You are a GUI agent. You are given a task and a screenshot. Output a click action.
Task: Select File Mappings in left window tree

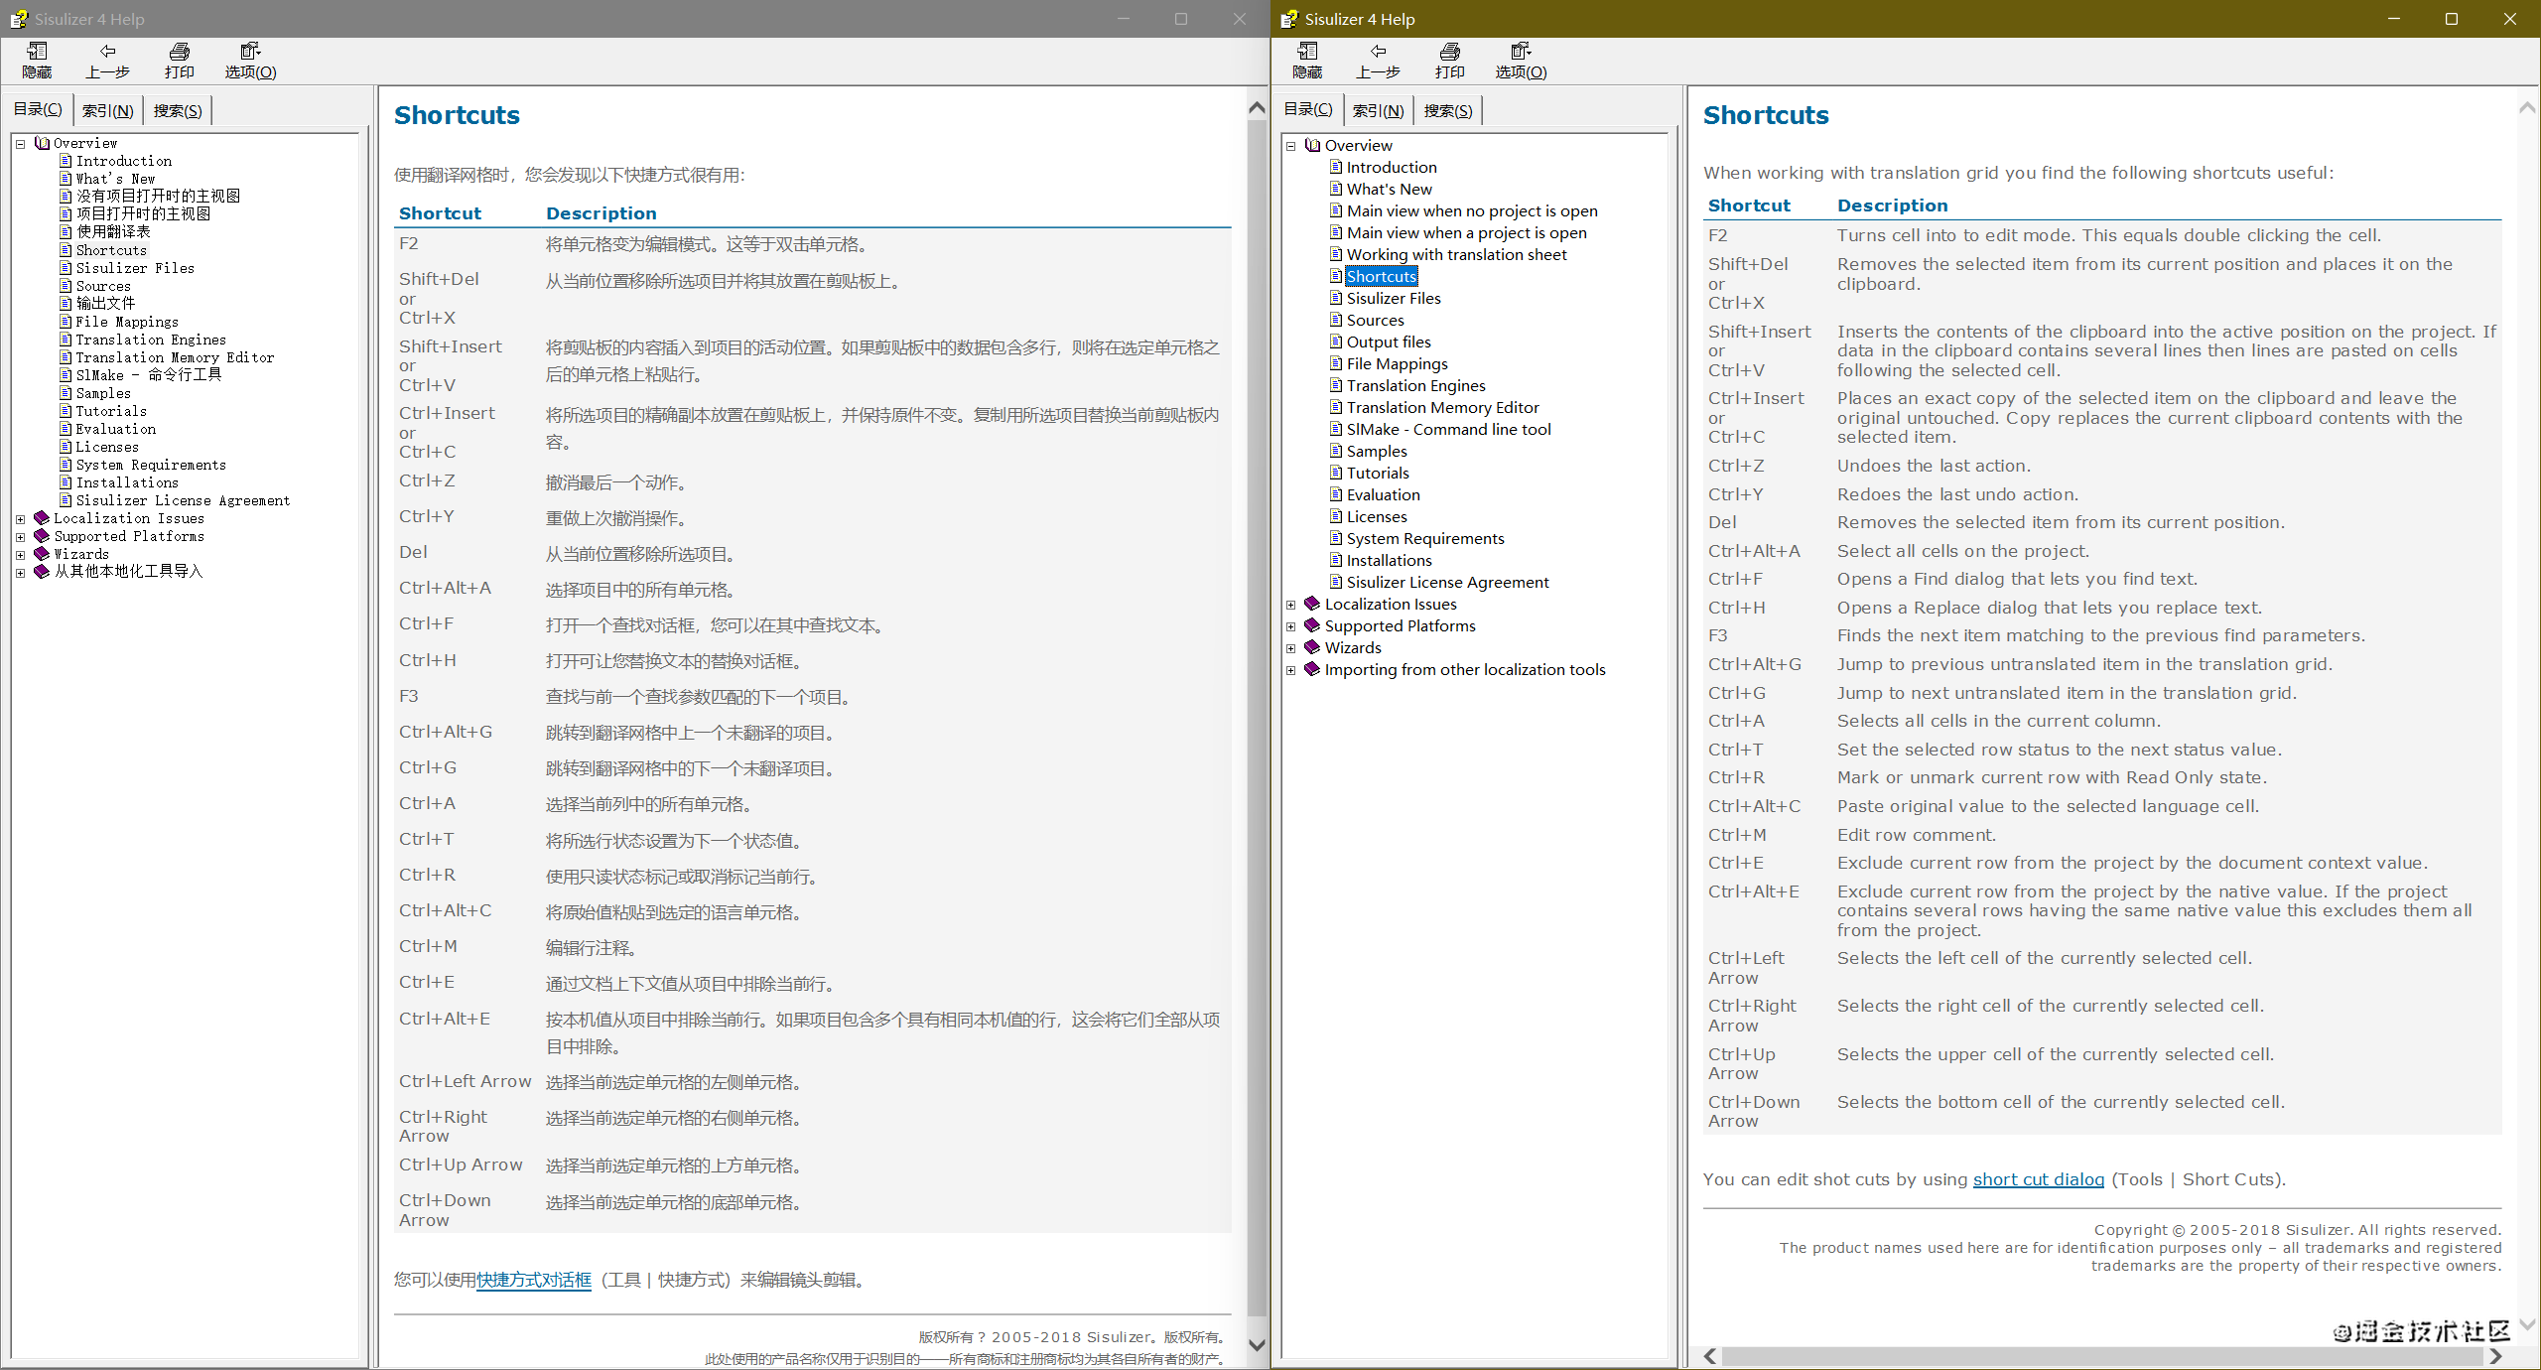127,322
